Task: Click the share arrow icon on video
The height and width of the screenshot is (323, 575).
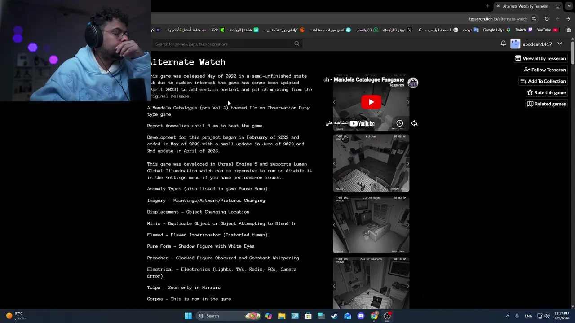Action: click(x=414, y=123)
